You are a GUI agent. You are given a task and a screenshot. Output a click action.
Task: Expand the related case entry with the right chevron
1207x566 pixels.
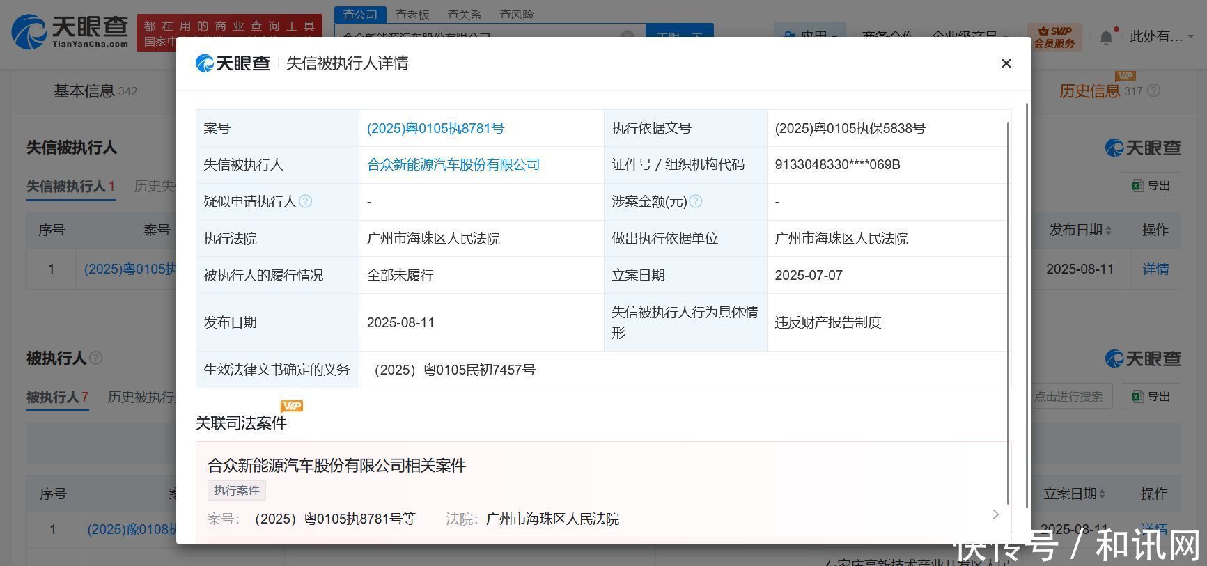coord(995,514)
